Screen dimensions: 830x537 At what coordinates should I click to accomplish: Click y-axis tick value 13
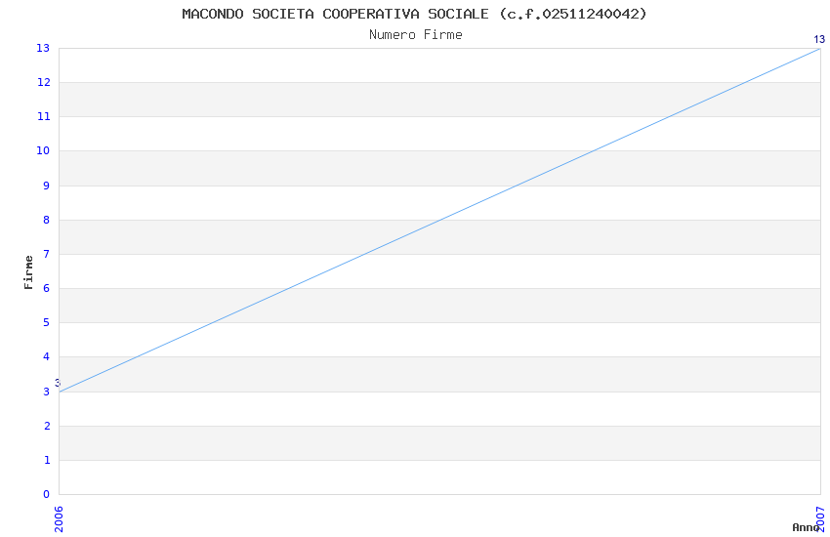coord(43,48)
